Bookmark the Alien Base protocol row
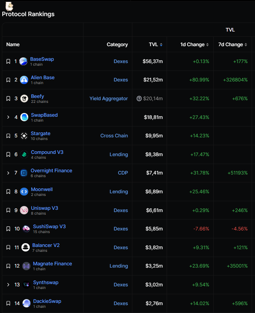The width and height of the screenshot is (255, 313). coord(8,80)
